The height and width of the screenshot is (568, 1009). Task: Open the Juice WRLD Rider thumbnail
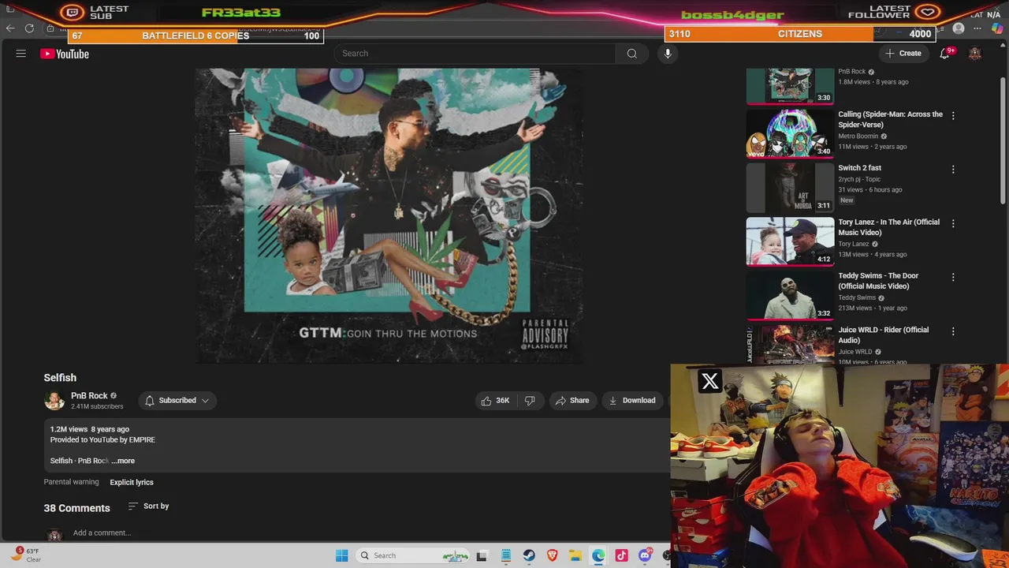[790, 344]
